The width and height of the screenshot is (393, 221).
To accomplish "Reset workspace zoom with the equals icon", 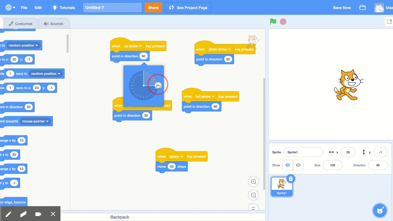I will click(x=254, y=208).
